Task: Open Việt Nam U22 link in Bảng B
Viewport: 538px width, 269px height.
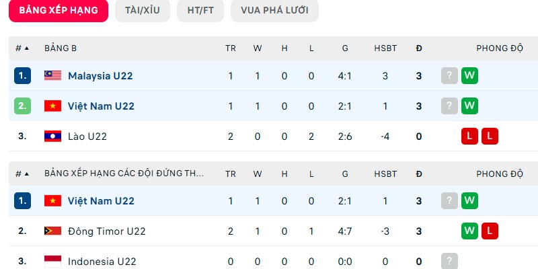Action: [x=101, y=106]
